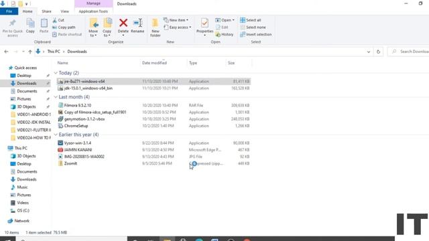
Task: Show file History
Action: (x=225, y=34)
